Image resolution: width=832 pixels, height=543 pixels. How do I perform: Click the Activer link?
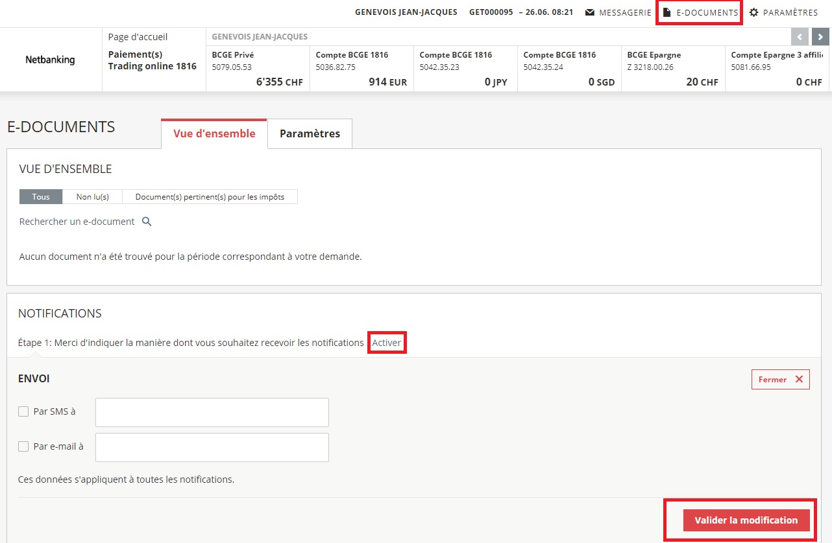387,342
